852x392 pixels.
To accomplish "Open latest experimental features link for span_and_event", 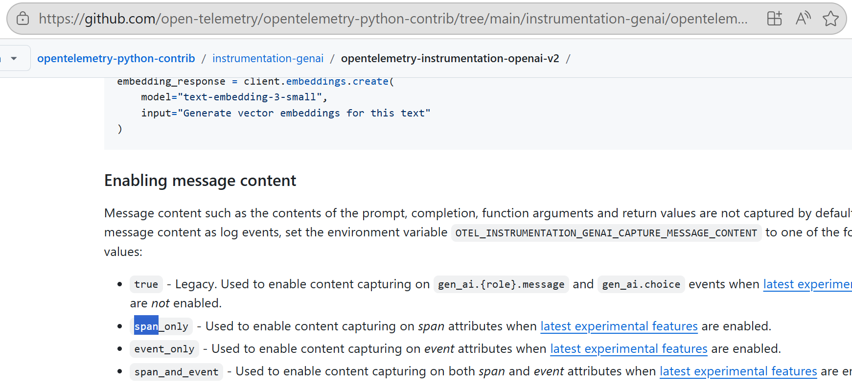I will (x=738, y=371).
